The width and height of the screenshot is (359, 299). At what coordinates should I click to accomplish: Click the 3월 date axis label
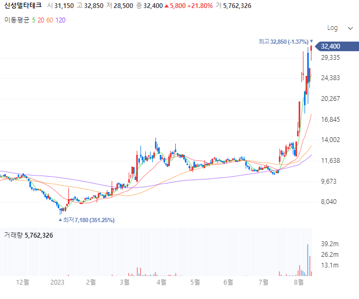click(x=124, y=282)
